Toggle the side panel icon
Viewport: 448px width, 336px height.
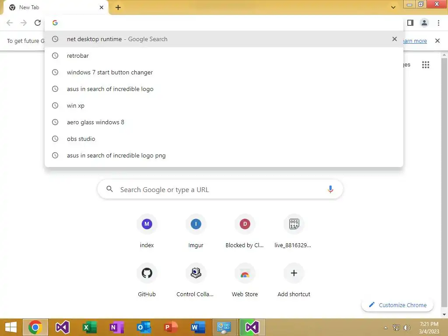410,23
